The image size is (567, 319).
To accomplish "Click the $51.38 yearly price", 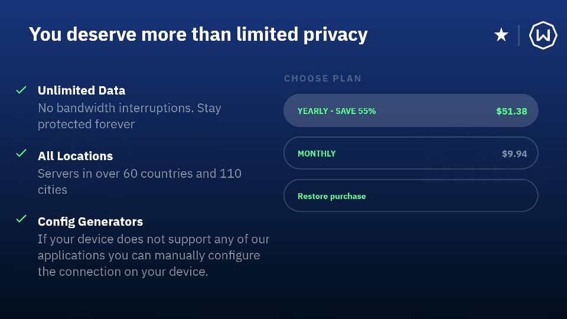I will [x=511, y=111].
